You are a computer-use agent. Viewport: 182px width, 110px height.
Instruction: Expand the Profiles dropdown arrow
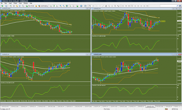coord(8,6)
